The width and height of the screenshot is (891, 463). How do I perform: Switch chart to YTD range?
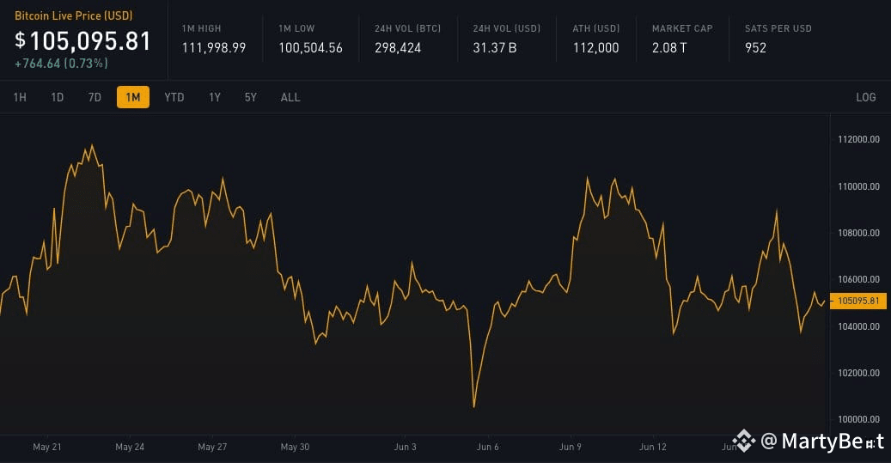click(174, 97)
